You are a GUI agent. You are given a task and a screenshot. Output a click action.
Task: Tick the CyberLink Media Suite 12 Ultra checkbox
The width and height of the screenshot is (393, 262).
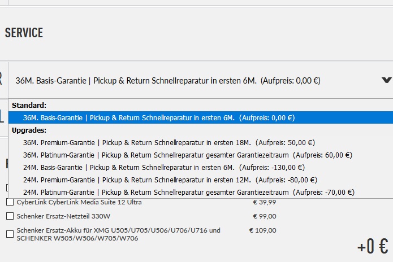pos(10,202)
